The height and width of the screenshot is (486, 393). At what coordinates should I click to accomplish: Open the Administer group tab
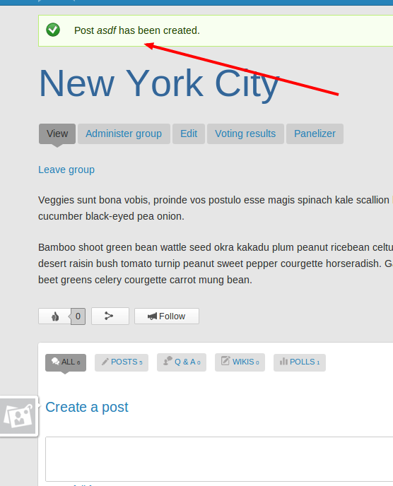click(124, 134)
